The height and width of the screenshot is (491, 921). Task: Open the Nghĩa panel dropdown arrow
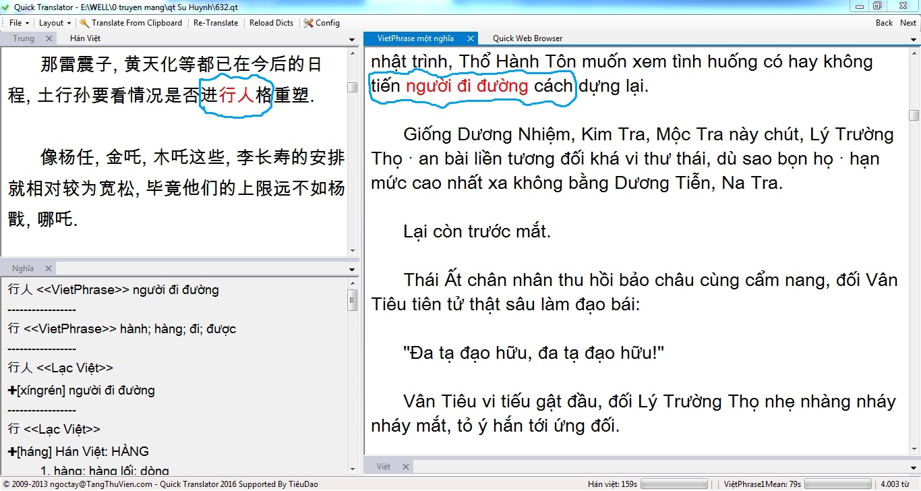351,268
